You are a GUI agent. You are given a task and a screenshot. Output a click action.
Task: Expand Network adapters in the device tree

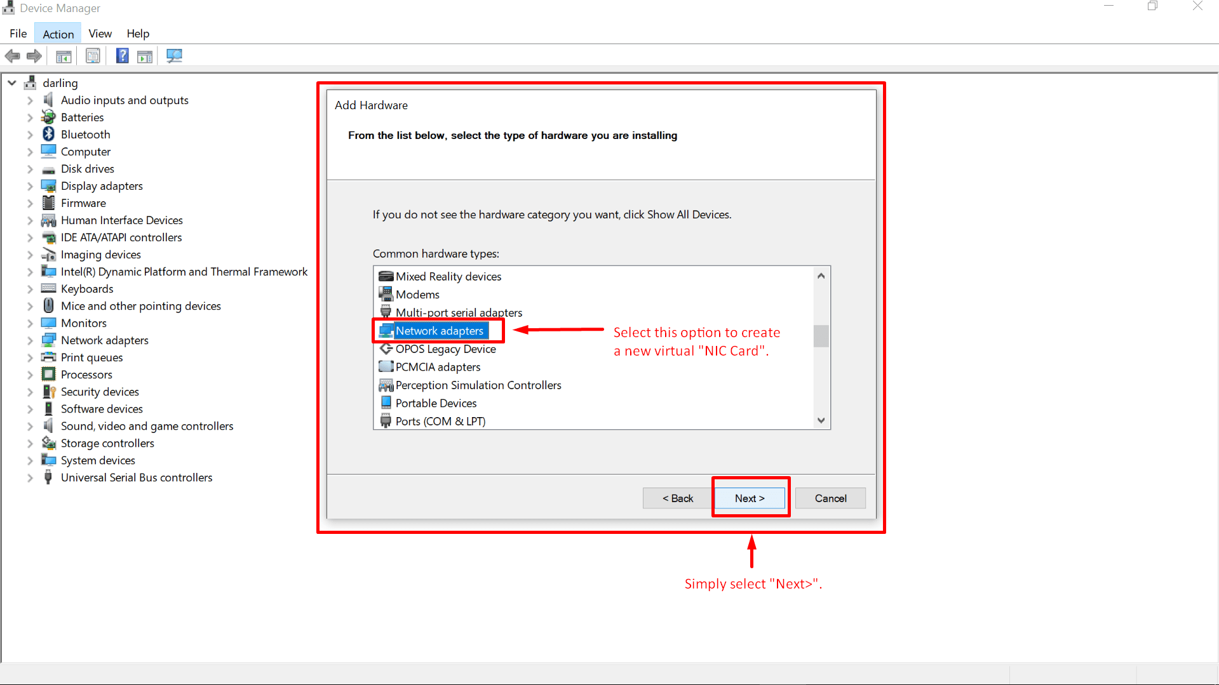coord(30,340)
